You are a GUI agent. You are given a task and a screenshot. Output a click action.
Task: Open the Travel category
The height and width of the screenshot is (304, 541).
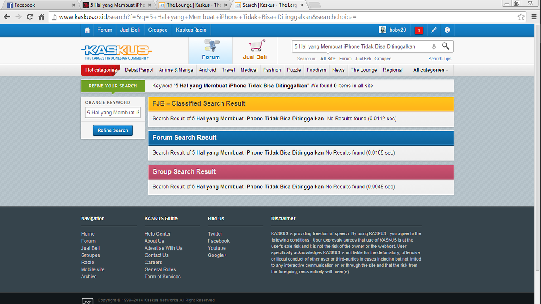[x=228, y=70]
